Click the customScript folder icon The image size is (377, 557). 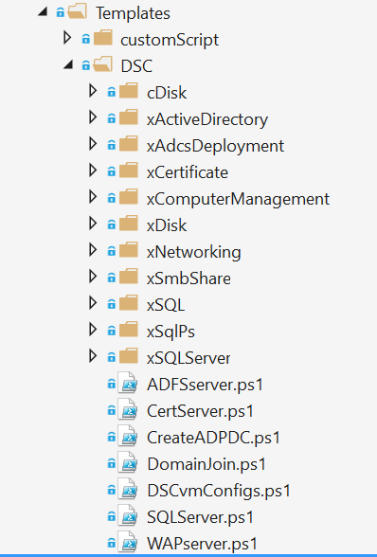click(103, 38)
